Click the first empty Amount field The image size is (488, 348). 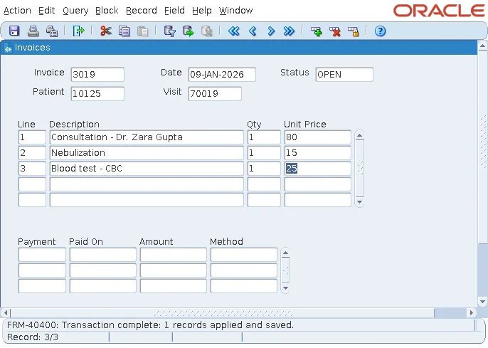174,255
